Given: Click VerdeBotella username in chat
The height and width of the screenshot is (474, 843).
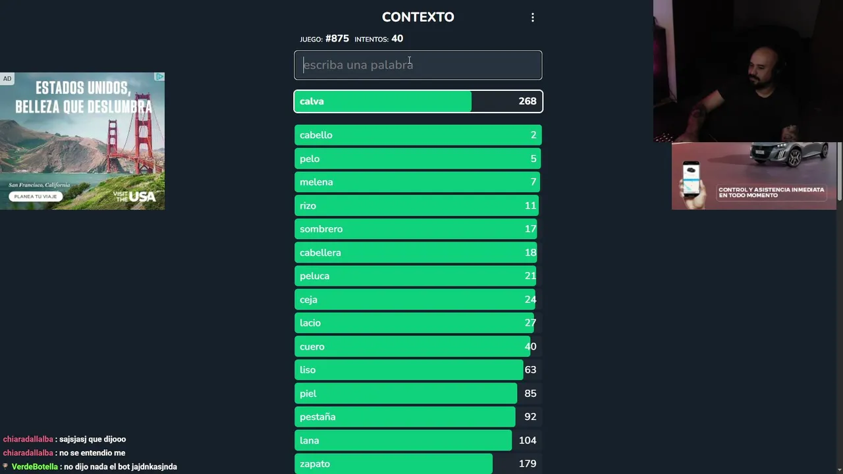Looking at the screenshot, I should (35, 467).
